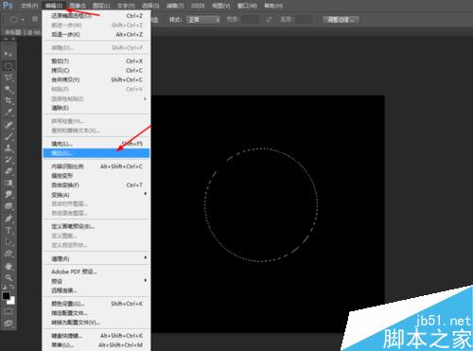Choose 颜色设置(G) color settings
473x351 pixels.
(96, 304)
